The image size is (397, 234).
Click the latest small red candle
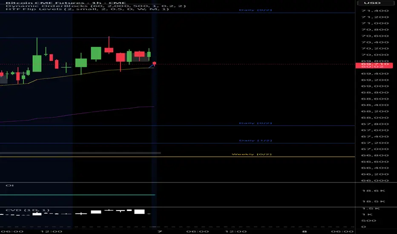pyautogui.click(x=154, y=63)
